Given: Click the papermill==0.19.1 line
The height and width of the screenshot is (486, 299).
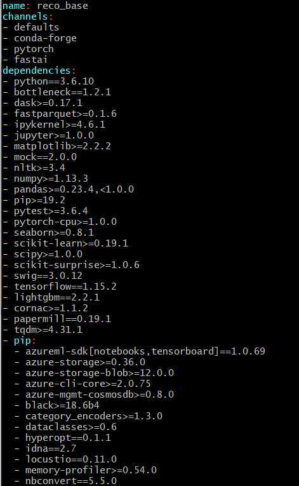Looking at the screenshot, I should [57, 319].
